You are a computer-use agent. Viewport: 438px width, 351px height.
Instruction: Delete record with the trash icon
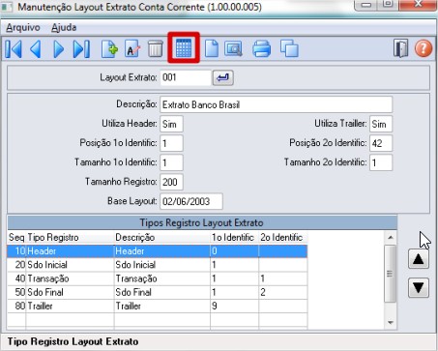[156, 49]
